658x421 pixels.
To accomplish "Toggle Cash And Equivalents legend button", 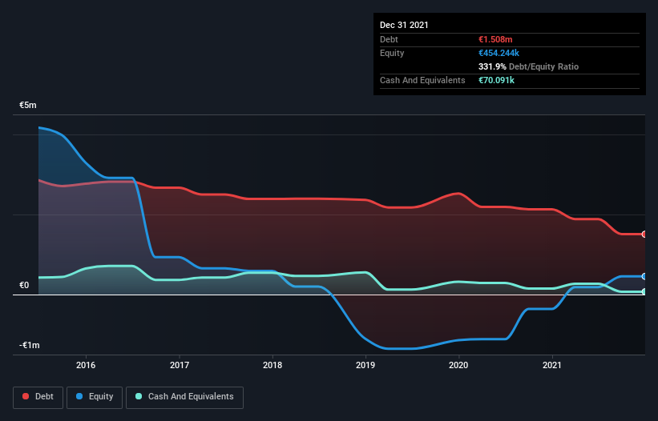I will point(184,397).
